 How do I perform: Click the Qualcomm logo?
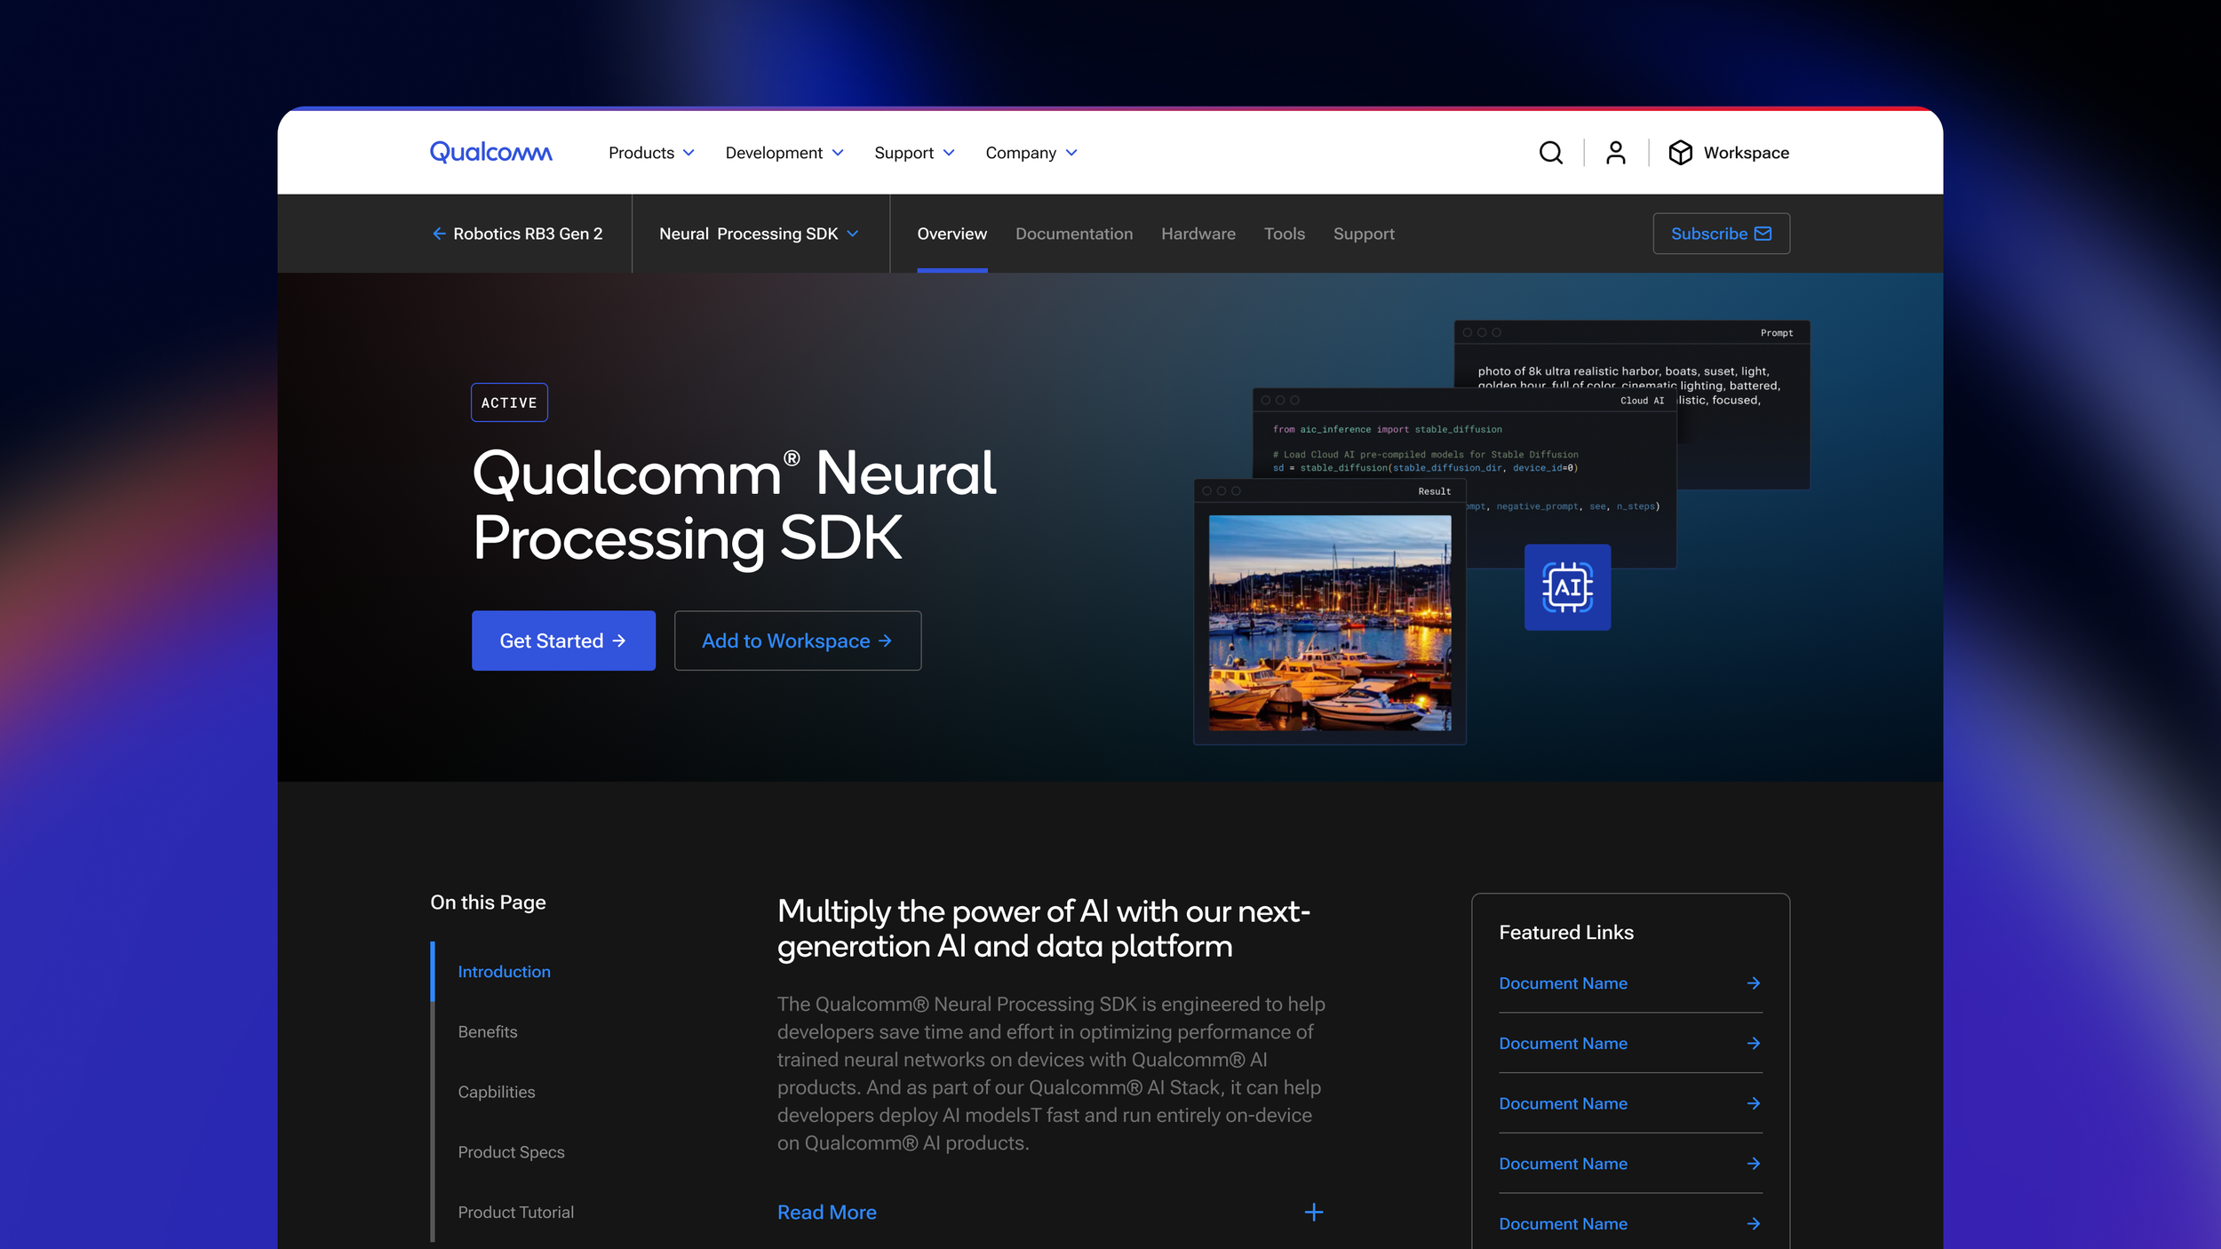(490, 152)
